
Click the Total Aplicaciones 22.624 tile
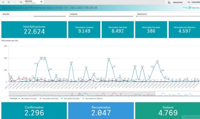click(x=34, y=30)
